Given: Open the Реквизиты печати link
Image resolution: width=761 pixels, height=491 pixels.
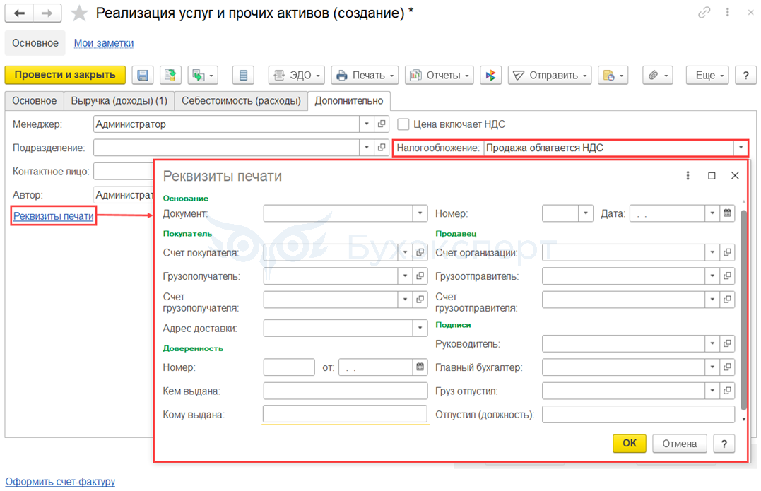Looking at the screenshot, I should point(54,216).
